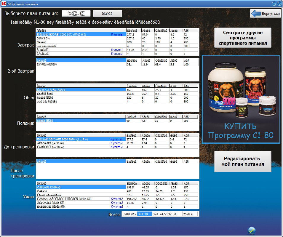Image resolution: width=283 pixels, height=237 pixels.
Task: Click Купить! in the last Ужин row
Action: [x=117, y=206]
